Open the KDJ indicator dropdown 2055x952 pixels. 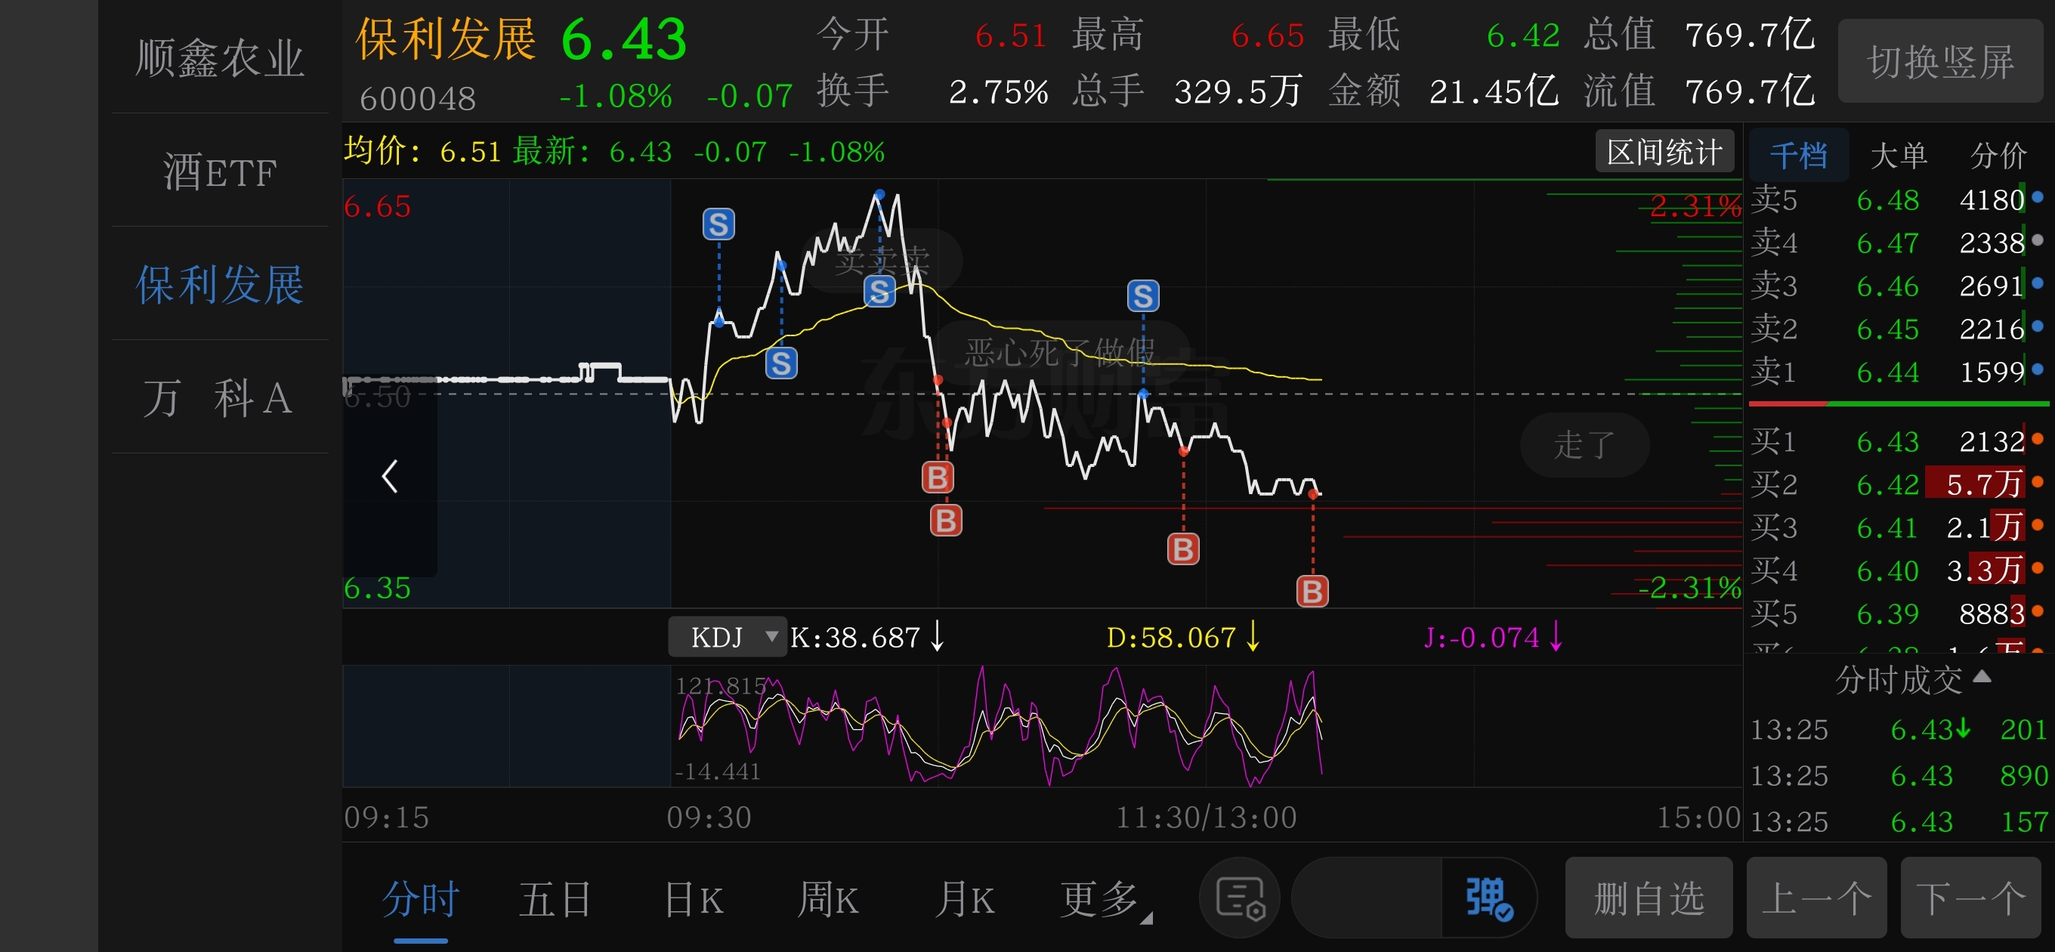coord(727,637)
